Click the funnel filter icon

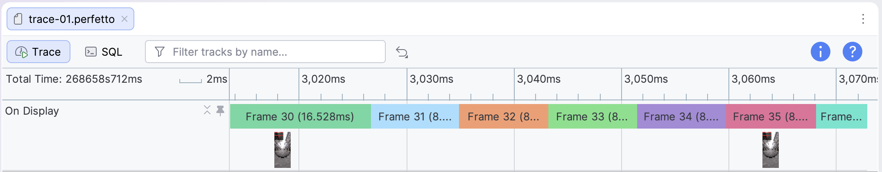tap(160, 52)
